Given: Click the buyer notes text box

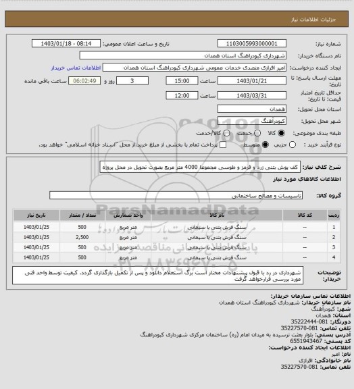Looking at the screenshot, I should (x=157, y=276).
